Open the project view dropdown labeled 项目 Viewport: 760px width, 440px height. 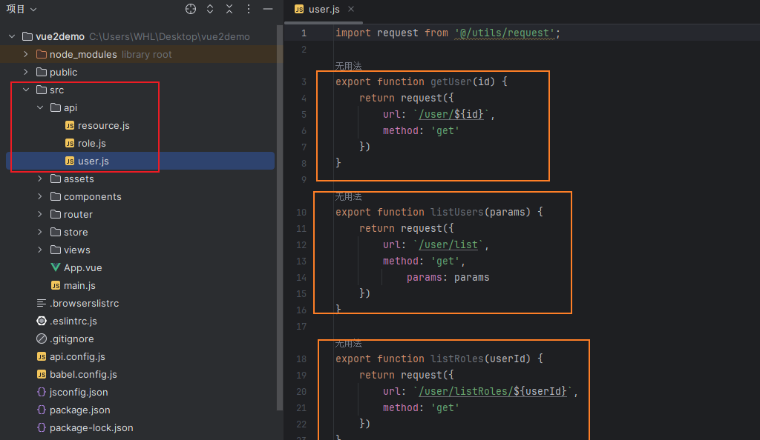21,9
